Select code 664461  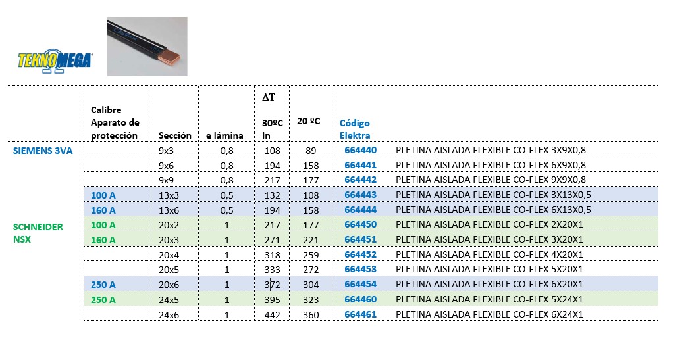pyautogui.click(x=361, y=314)
